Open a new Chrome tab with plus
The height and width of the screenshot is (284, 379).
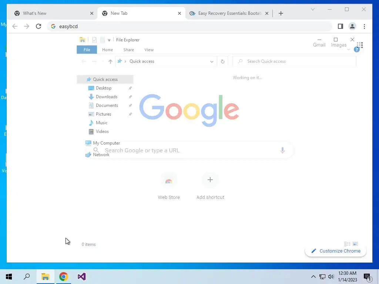[281, 13]
